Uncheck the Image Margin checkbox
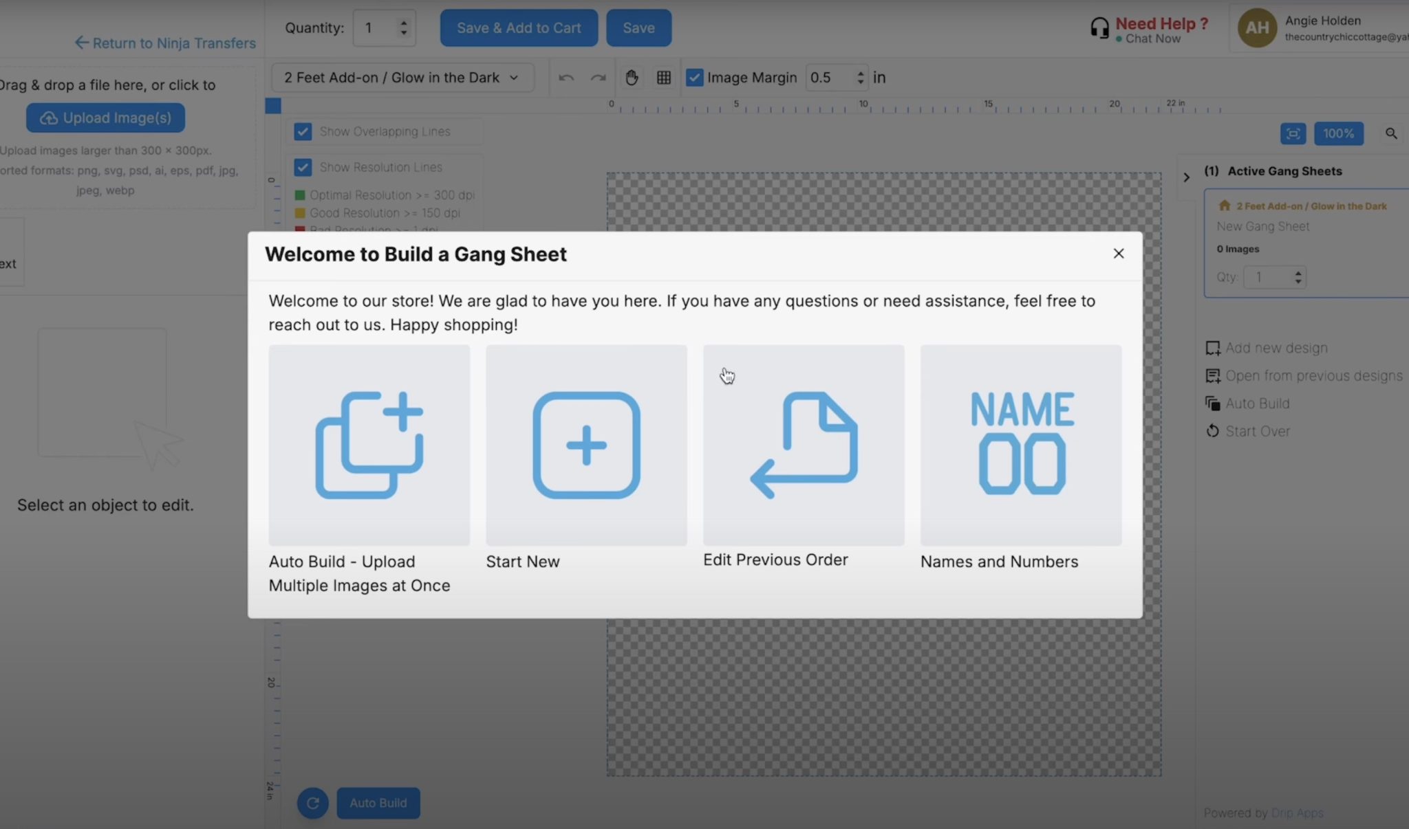The height and width of the screenshot is (829, 1409). click(x=695, y=78)
